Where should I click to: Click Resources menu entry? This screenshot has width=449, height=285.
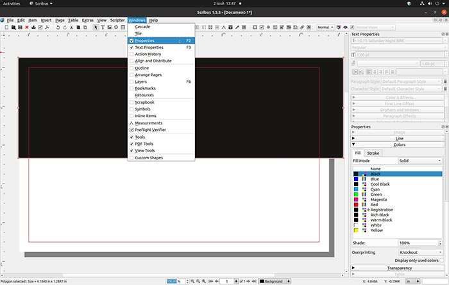(x=161, y=95)
